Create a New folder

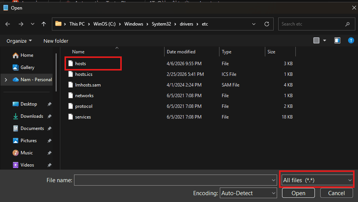pos(56,41)
